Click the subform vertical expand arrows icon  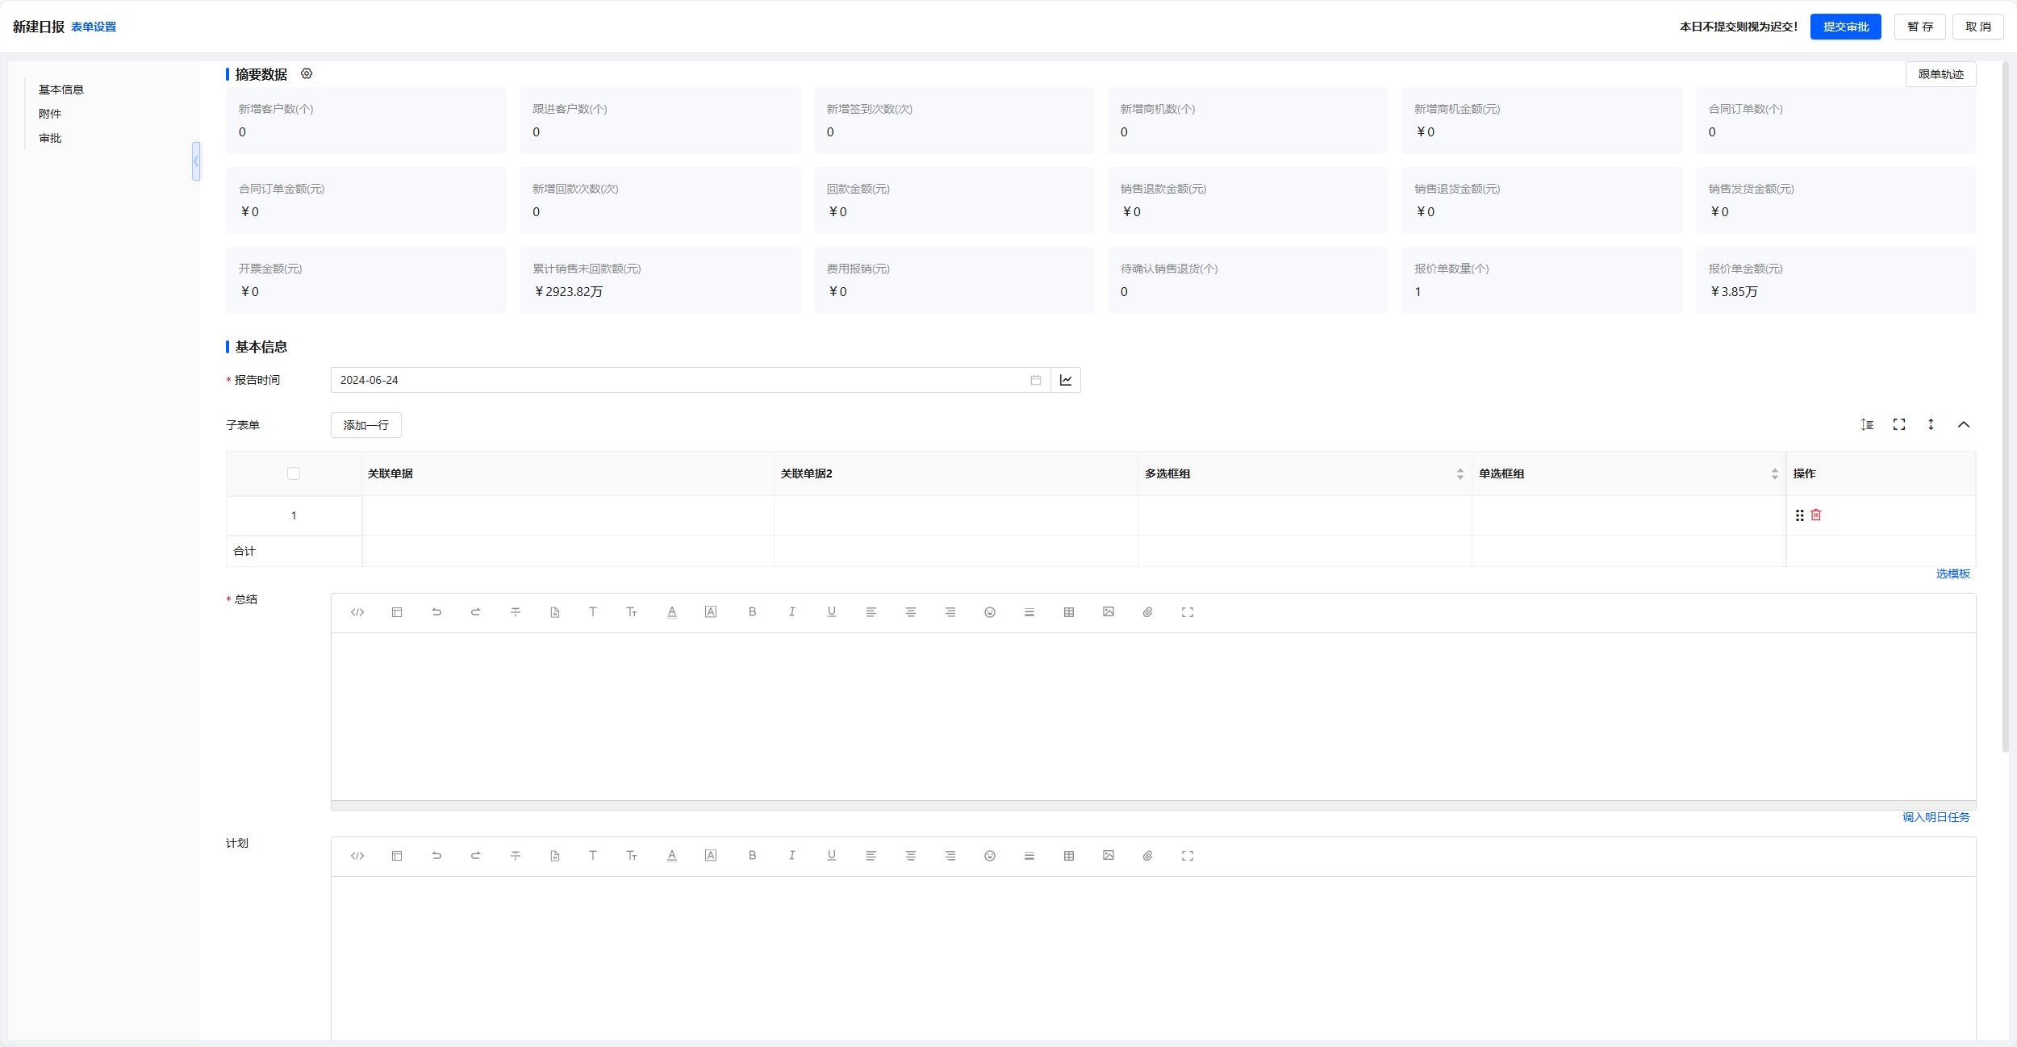(1931, 424)
